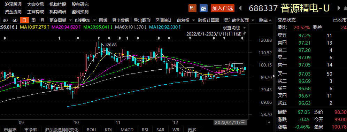The image size is (347, 132).
Task: Open the 更多周期 dropdown
Action: (x=60, y=21)
